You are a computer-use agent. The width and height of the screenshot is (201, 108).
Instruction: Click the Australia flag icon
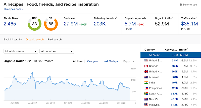coord(146,77)
